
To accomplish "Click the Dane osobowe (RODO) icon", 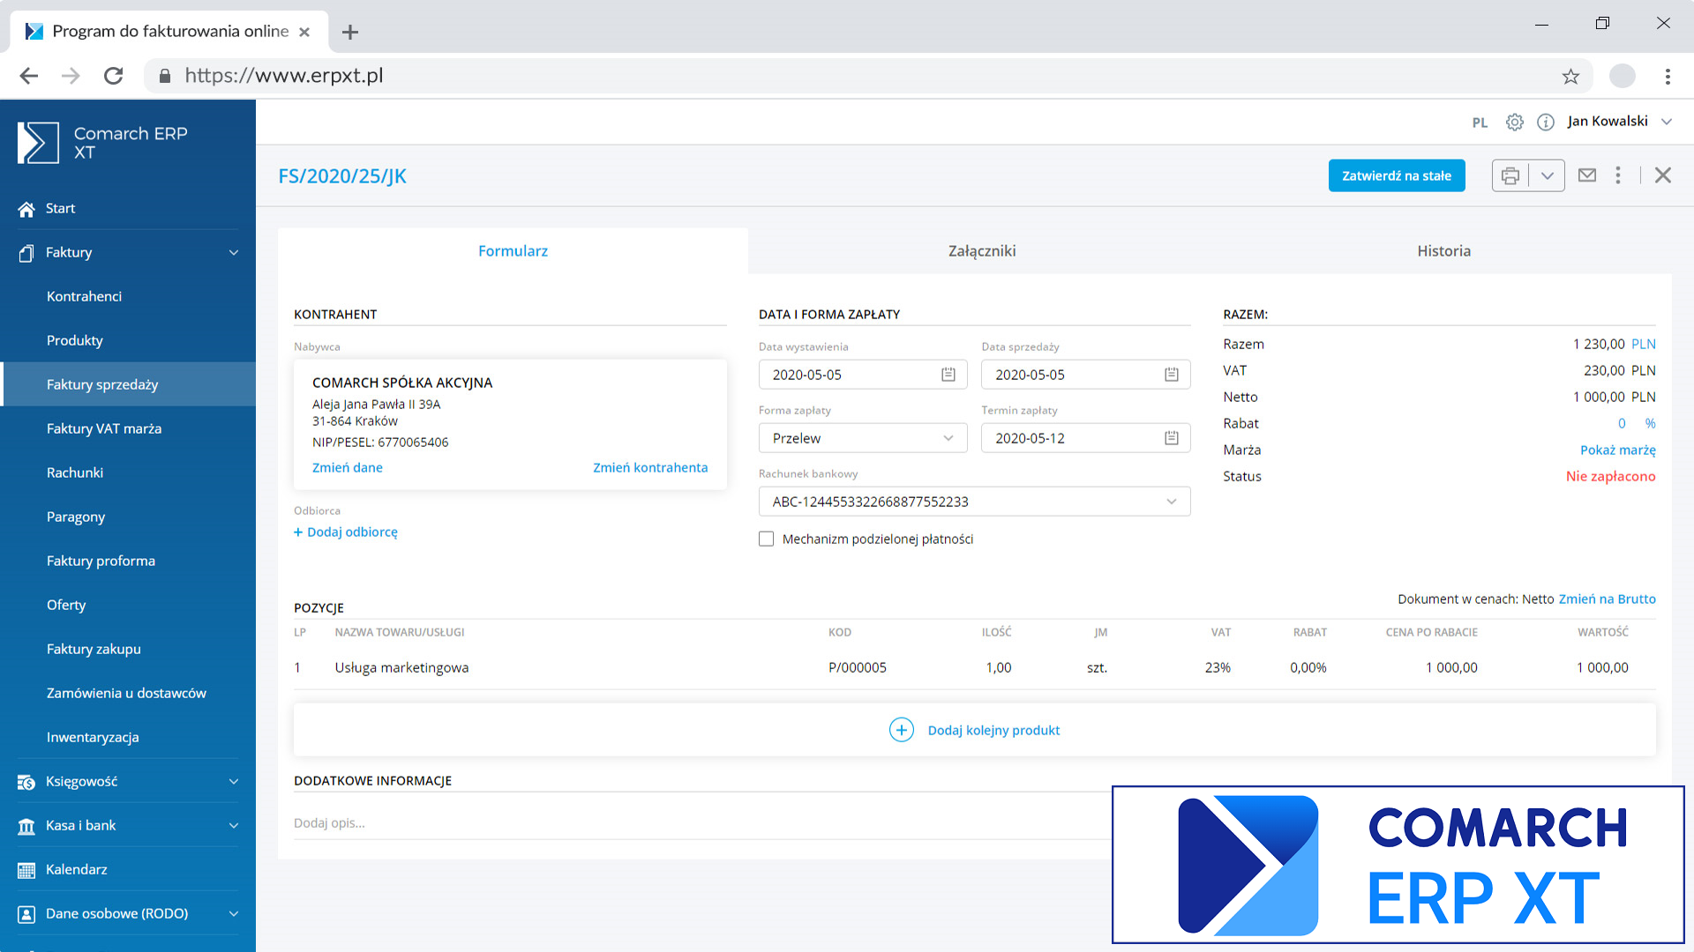I will tap(26, 914).
